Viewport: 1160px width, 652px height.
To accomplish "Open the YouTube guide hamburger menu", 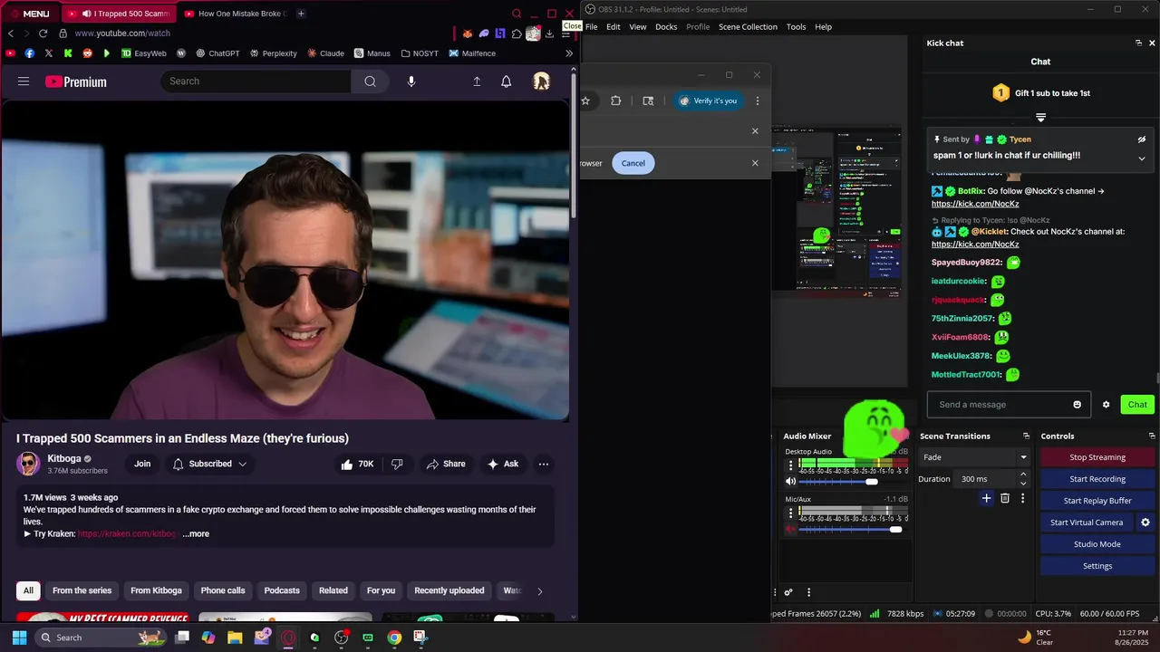I will click(x=24, y=81).
